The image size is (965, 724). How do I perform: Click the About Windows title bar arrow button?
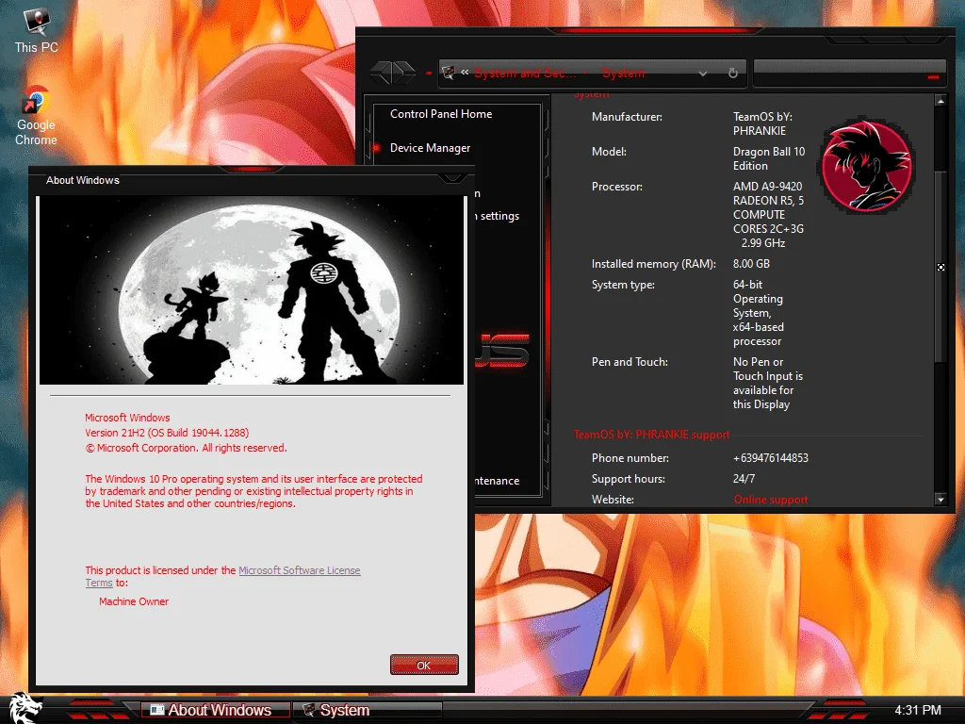coord(453,178)
